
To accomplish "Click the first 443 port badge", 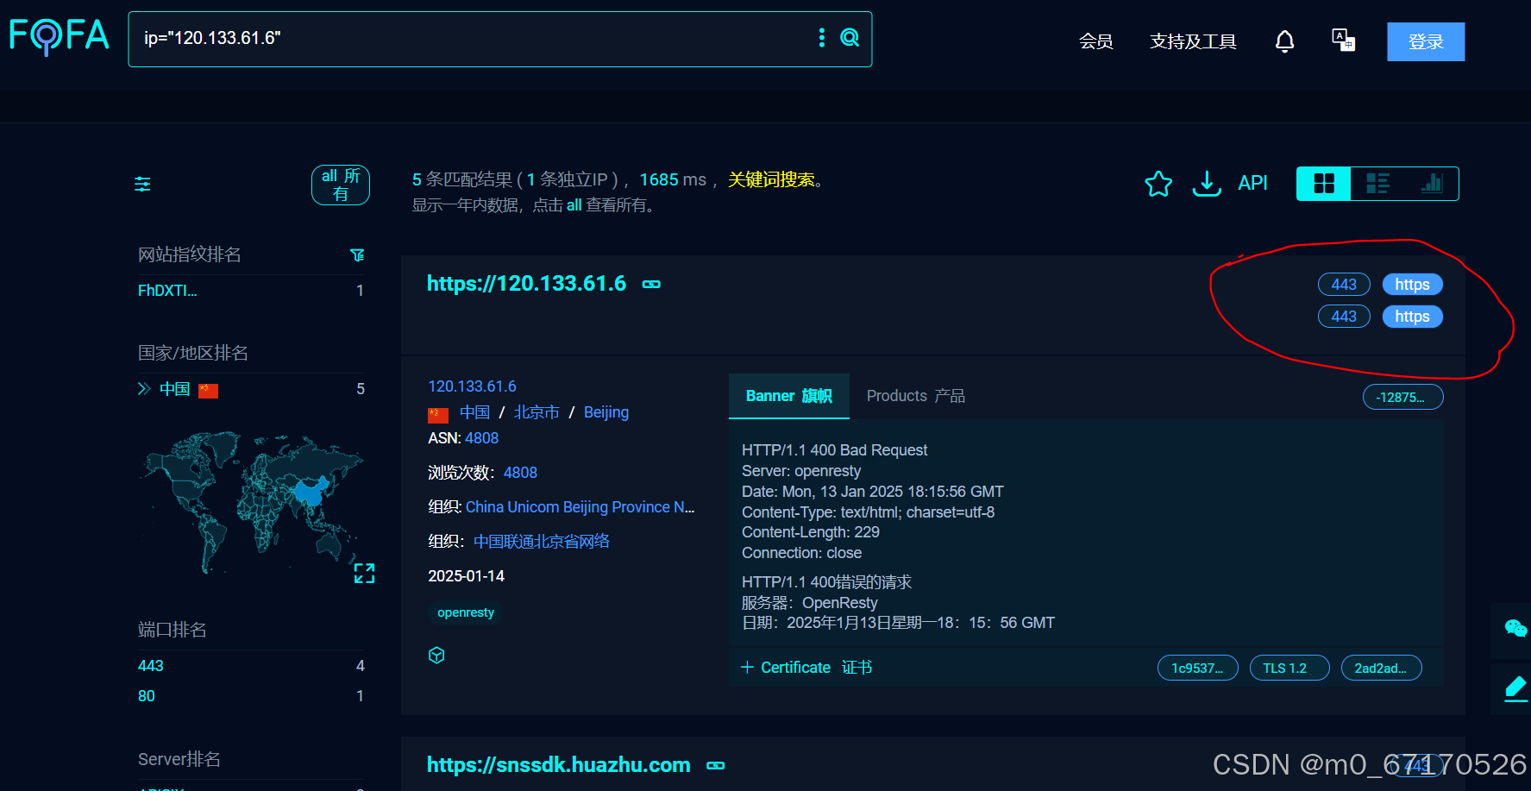I will 1344,285.
